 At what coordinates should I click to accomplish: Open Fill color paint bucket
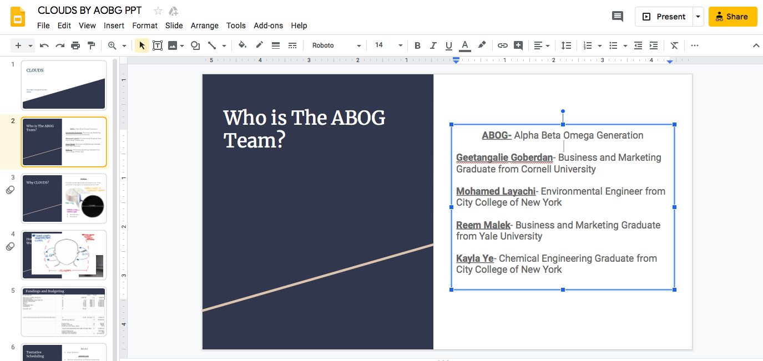[x=242, y=45]
